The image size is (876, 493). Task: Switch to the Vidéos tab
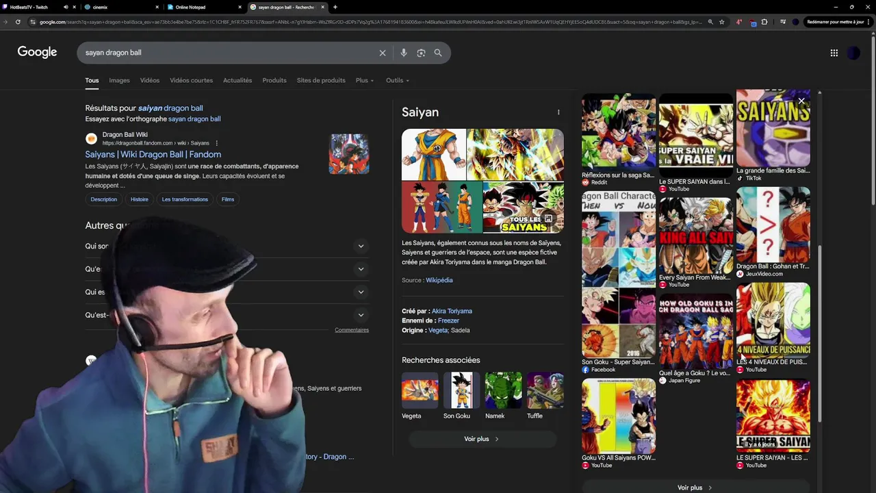[150, 80]
